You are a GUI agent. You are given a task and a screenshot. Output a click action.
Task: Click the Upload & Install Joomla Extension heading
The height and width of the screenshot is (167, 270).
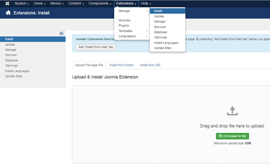(x=105, y=77)
